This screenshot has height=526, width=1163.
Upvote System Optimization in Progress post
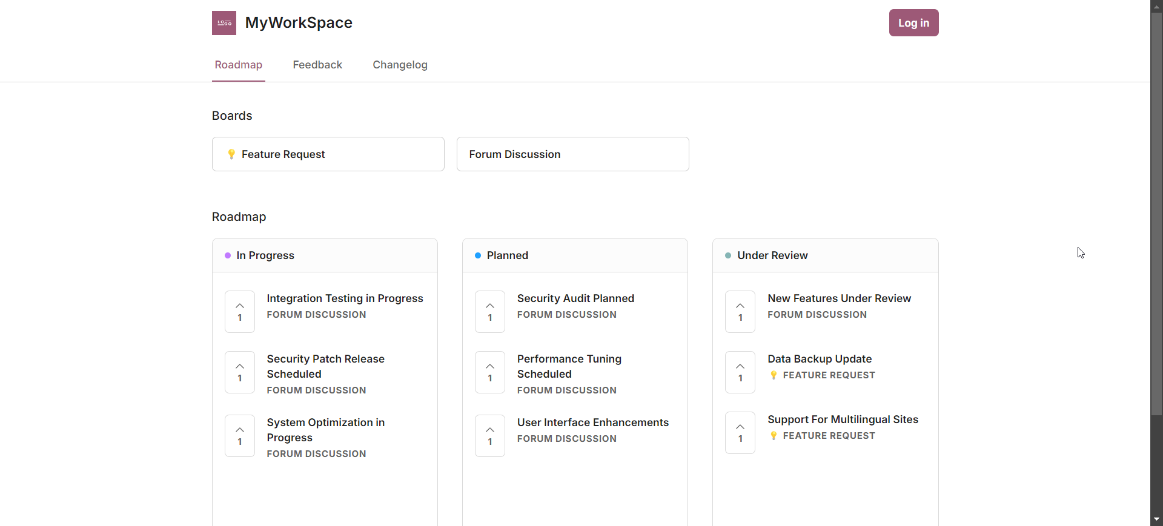(x=240, y=436)
